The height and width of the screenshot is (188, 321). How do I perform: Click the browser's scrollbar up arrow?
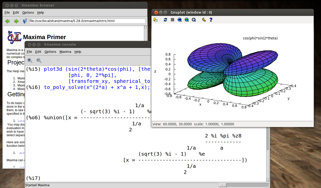tap(146, 28)
